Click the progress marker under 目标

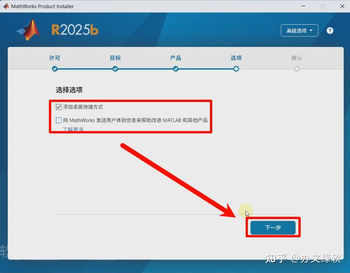tap(115, 69)
